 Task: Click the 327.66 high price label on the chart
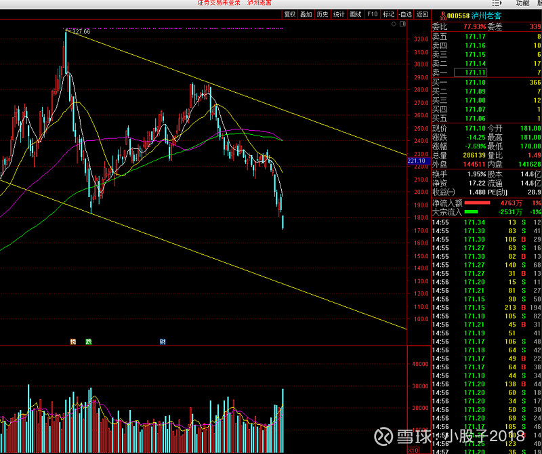(x=81, y=32)
